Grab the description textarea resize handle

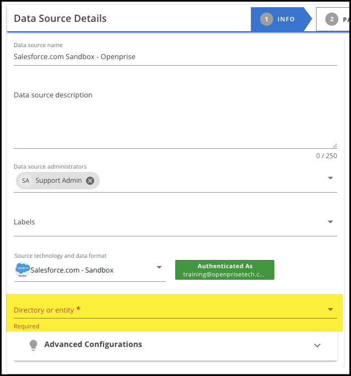(x=335, y=146)
